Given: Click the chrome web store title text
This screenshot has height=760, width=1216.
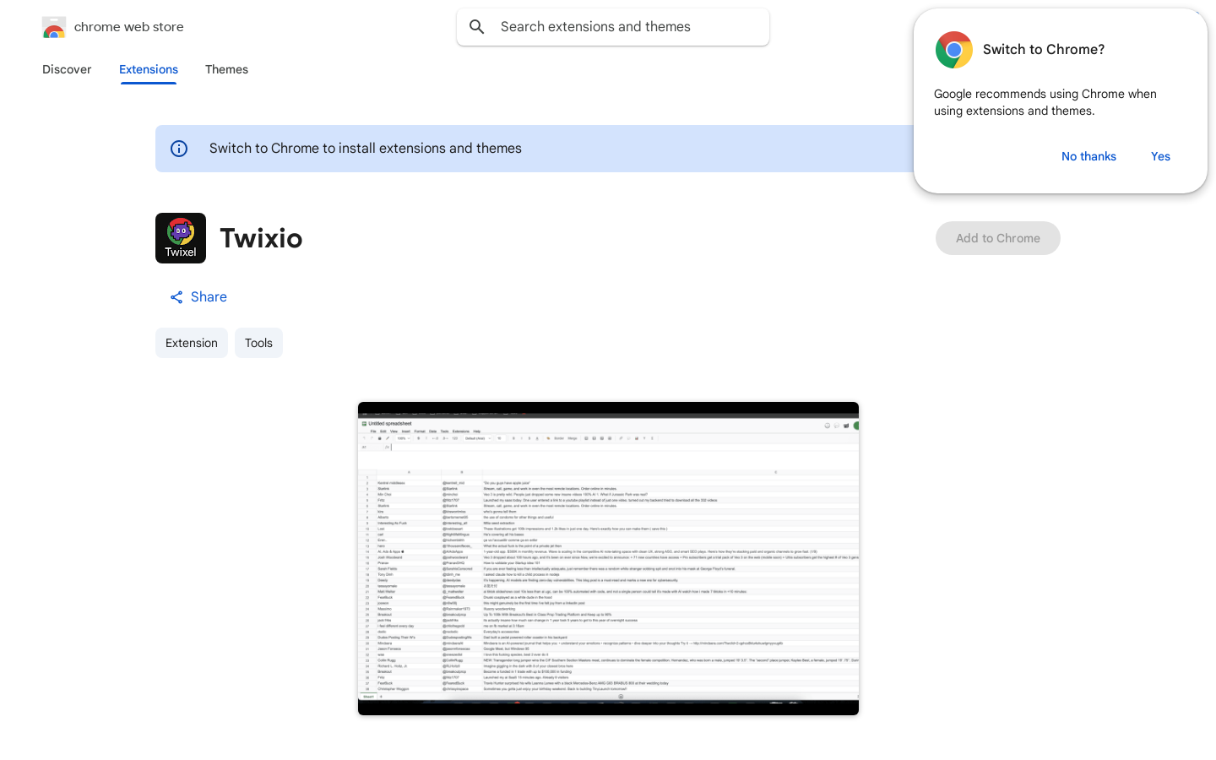Looking at the screenshot, I should click(129, 27).
